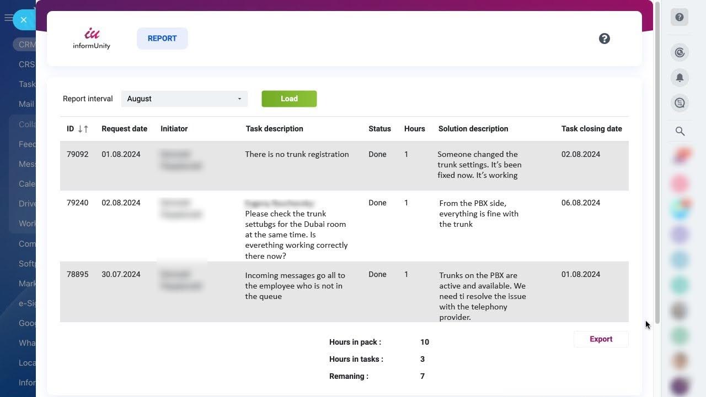Export the report with the Export button
This screenshot has width=706, height=397.
coord(601,339)
